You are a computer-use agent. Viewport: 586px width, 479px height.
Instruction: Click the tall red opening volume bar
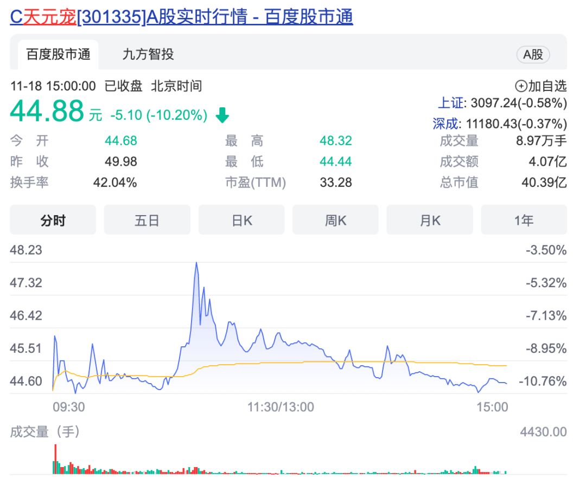click(55, 459)
